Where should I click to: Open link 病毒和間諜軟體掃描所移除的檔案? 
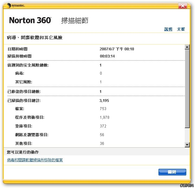pyautogui.click(x=35, y=160)
